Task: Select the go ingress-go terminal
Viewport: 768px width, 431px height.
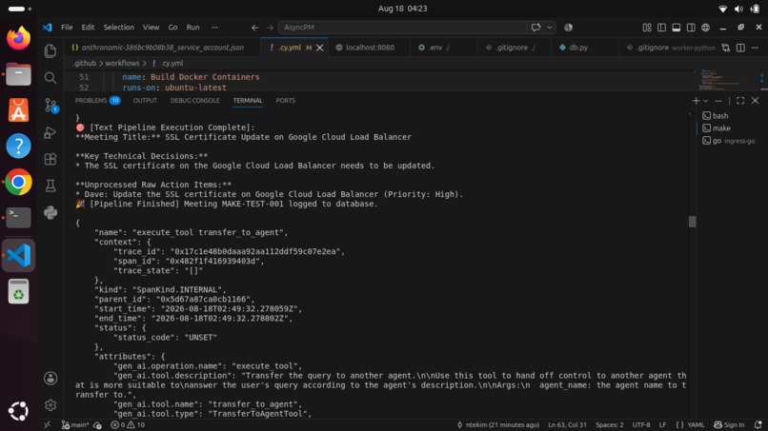Action: [x=728, y=141]
